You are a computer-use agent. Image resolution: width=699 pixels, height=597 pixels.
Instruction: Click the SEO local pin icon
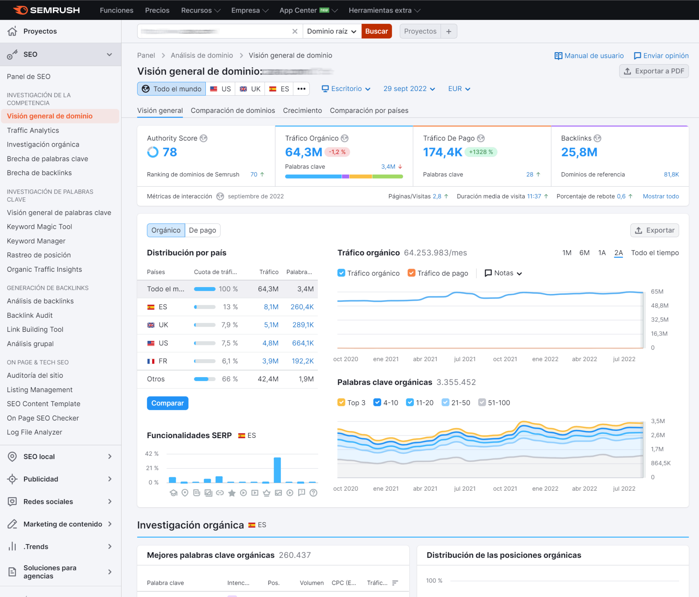coord(12,457)
